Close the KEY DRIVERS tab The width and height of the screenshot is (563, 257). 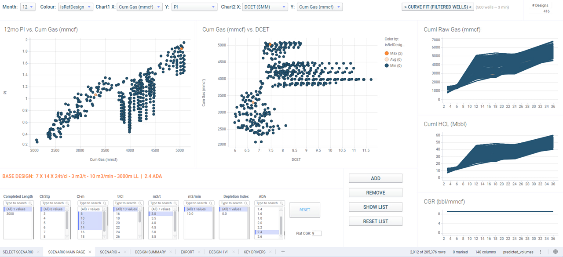(x=271, y=252)
